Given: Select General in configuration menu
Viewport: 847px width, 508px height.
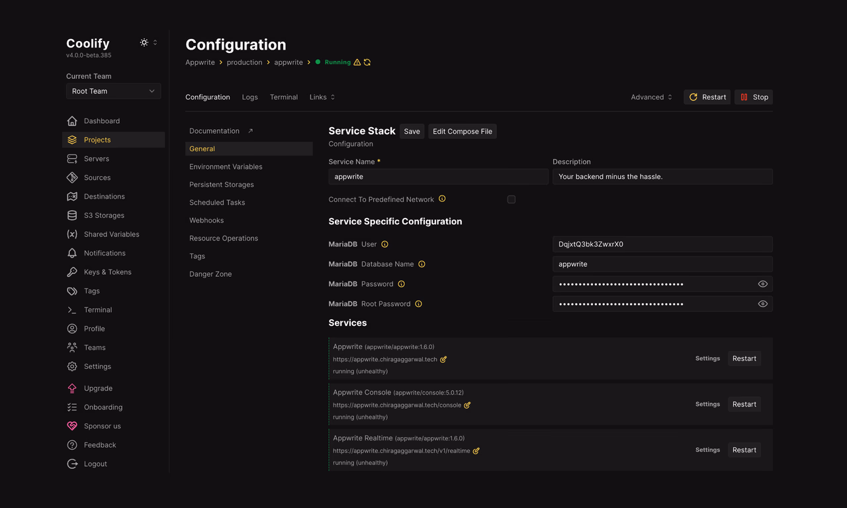Looking at the screenshot, I should (x=249, y=149).
